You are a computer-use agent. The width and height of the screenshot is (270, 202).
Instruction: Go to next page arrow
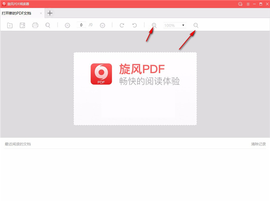point(103,26)
